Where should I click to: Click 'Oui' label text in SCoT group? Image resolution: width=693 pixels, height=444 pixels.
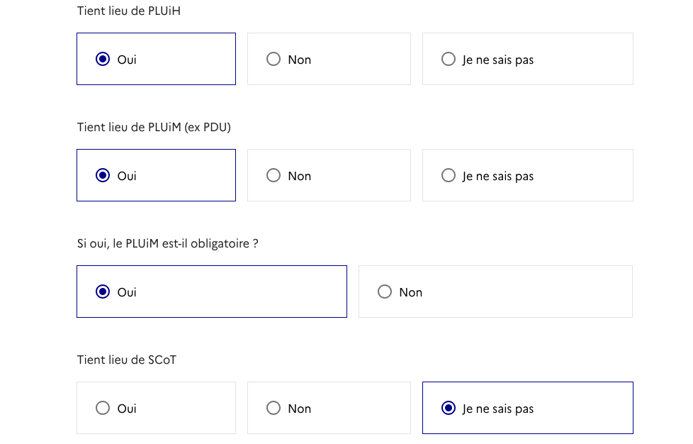point(127,409)
